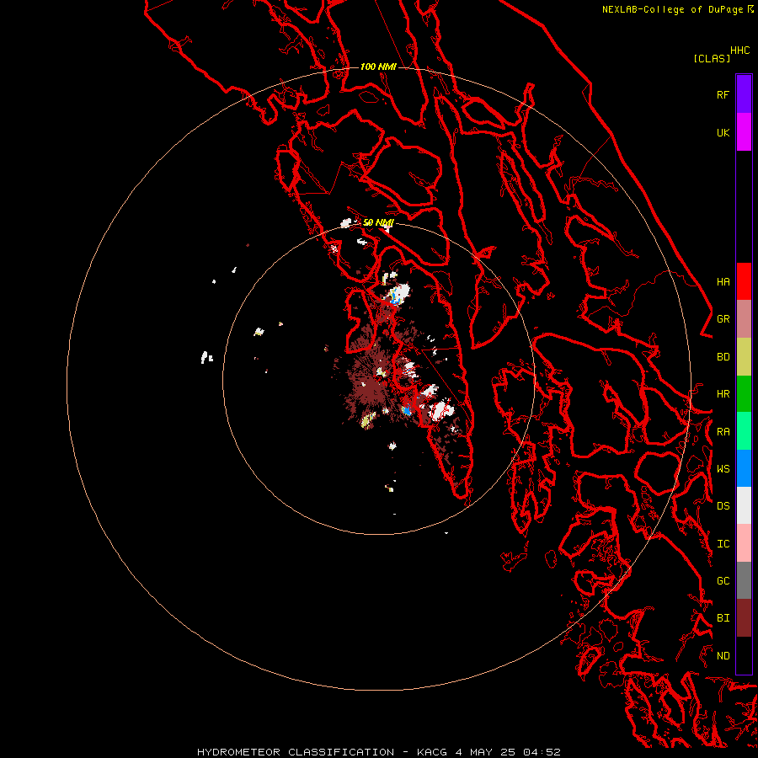The height and width of the screenshot is (758, 758).
Task: Click the DS legend label
Action: [723, 505]
